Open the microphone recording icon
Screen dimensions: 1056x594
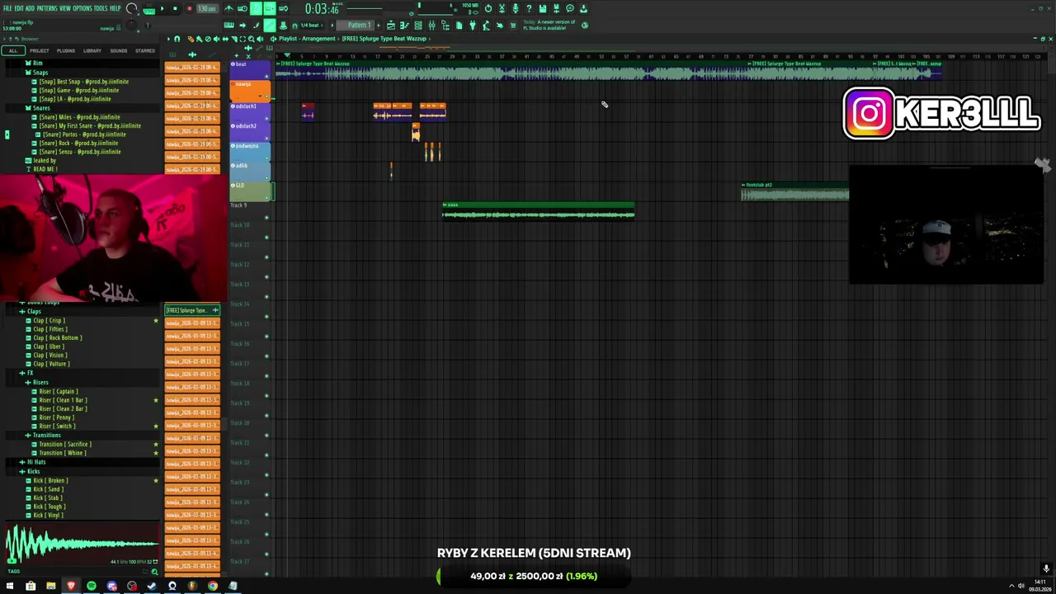pyautogui.click(x=515, y=8)
